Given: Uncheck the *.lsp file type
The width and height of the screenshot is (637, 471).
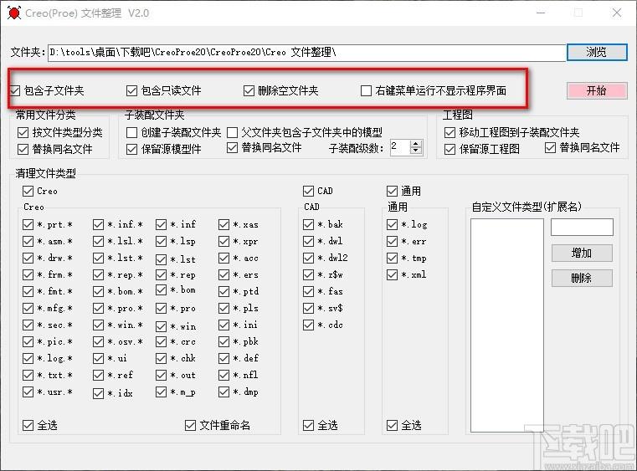Looking at the screenshot, I should (x=162, y=241).
